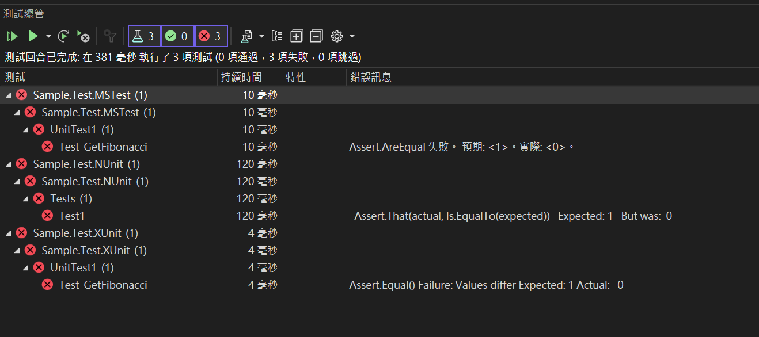Image resolution: width=759 pixels, height=337 pixels.
Task: Collapse all tests with minus icon
Action: pyautogui.click(x=316, y=36)
